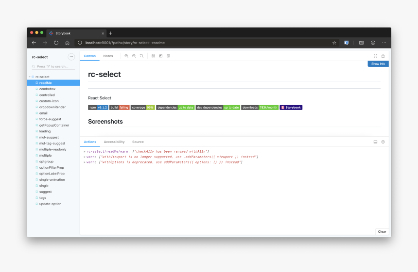
Task: Click the dev dependencies up to date badge
Action: [x=218, y=108]
